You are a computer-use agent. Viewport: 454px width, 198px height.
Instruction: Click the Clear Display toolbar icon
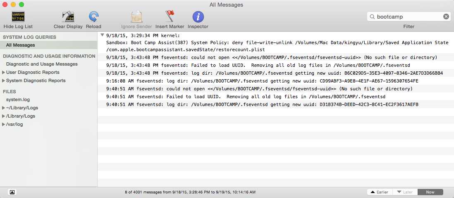click(x=68, y=17)
